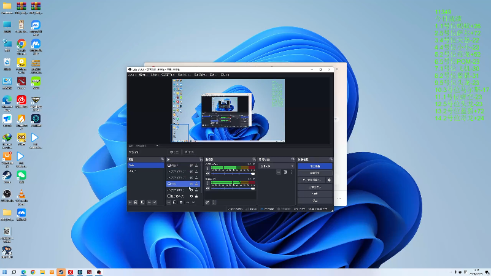The height and width of the screenshot is (276, 491).
Task: Open the Recycle Bin on the desktop
Action: coord(7,64)
